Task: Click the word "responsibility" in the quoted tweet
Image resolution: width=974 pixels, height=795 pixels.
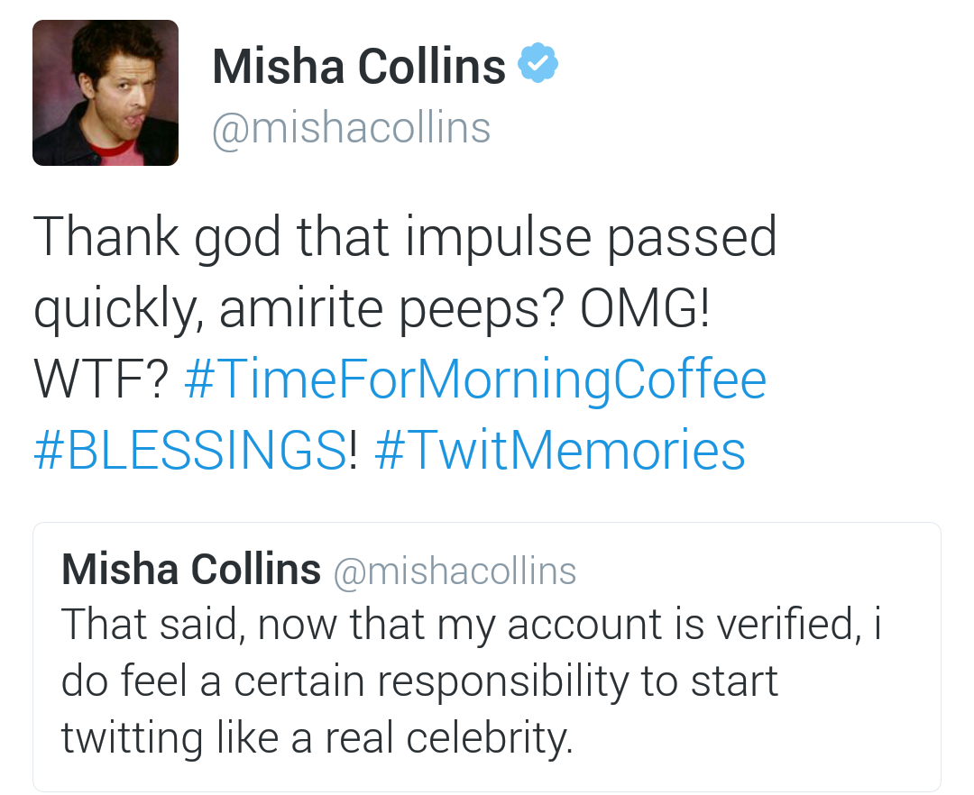Action: click(511, 682)
